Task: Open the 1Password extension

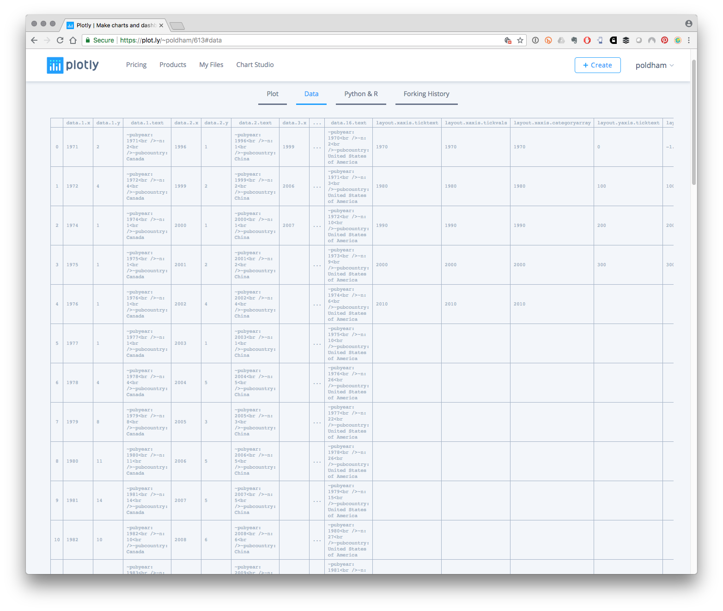Action: tap(535, 40)
